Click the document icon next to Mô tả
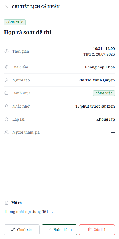 point(7,203)
